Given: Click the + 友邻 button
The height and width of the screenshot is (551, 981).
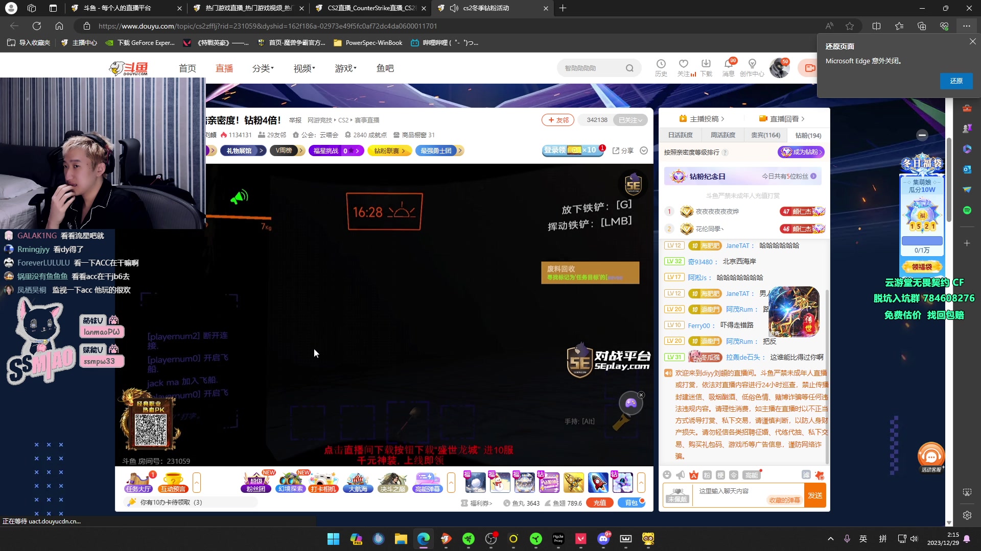Looking at the screenshot, I should coord(558,120).
